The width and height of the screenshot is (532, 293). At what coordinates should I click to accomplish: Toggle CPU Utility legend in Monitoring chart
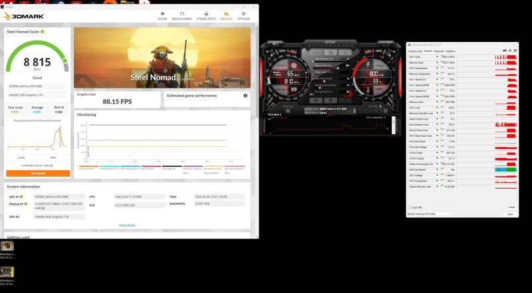(172, 169)
